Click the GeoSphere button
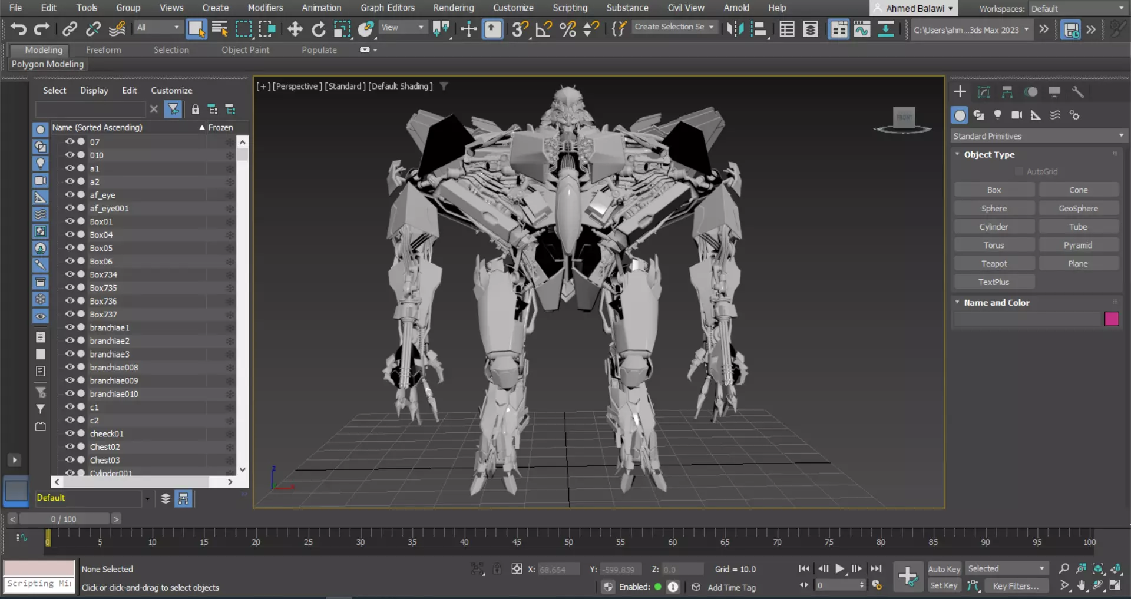Viewport: 1131px width, 599px height. 1078,209
